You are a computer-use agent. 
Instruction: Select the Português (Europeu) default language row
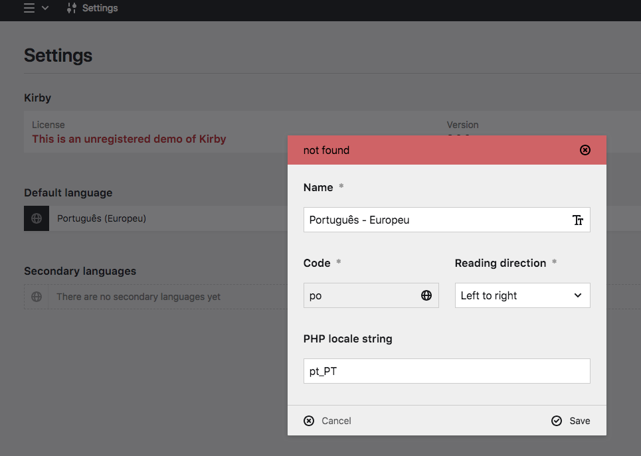[102, 218]
